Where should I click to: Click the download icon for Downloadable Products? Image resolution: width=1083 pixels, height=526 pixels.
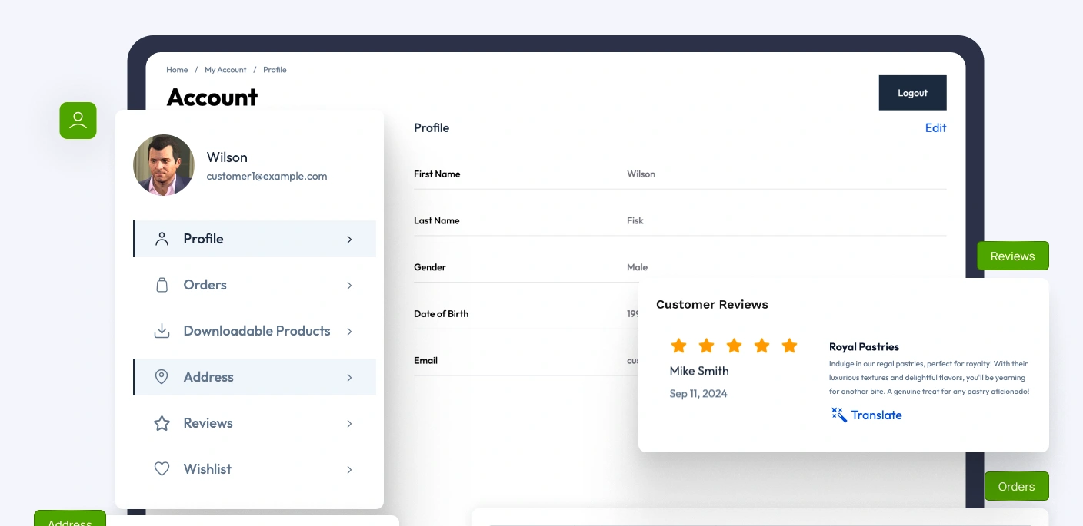pos(162,331)
